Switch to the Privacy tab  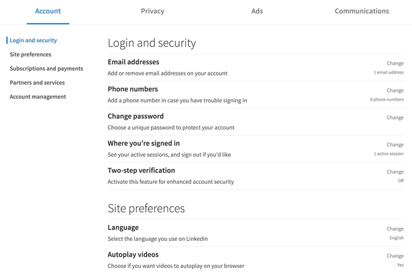[x=152, y=11]
